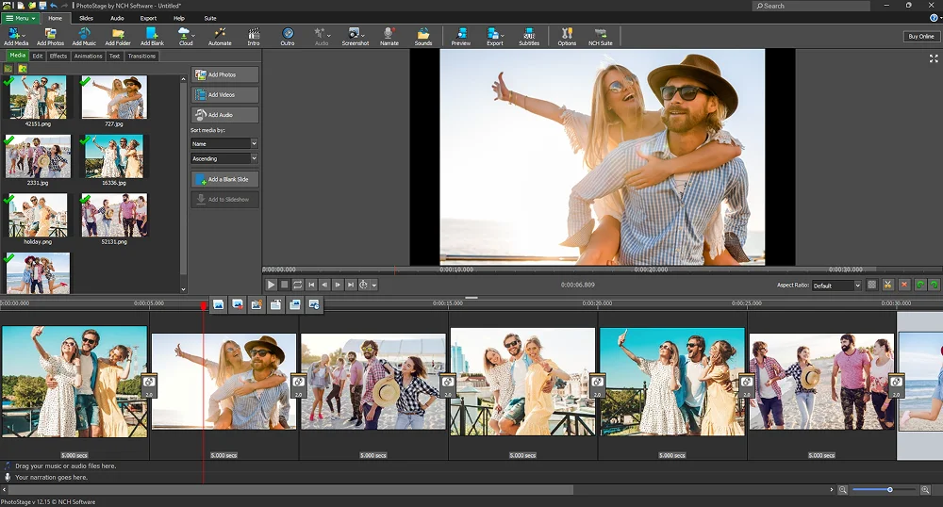Click the save icon in title bar

[42, 6]
